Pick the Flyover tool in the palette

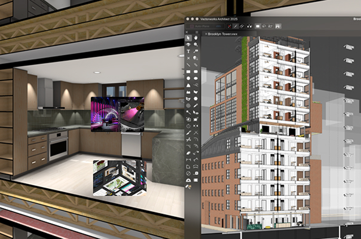click(x=188, y=44)
